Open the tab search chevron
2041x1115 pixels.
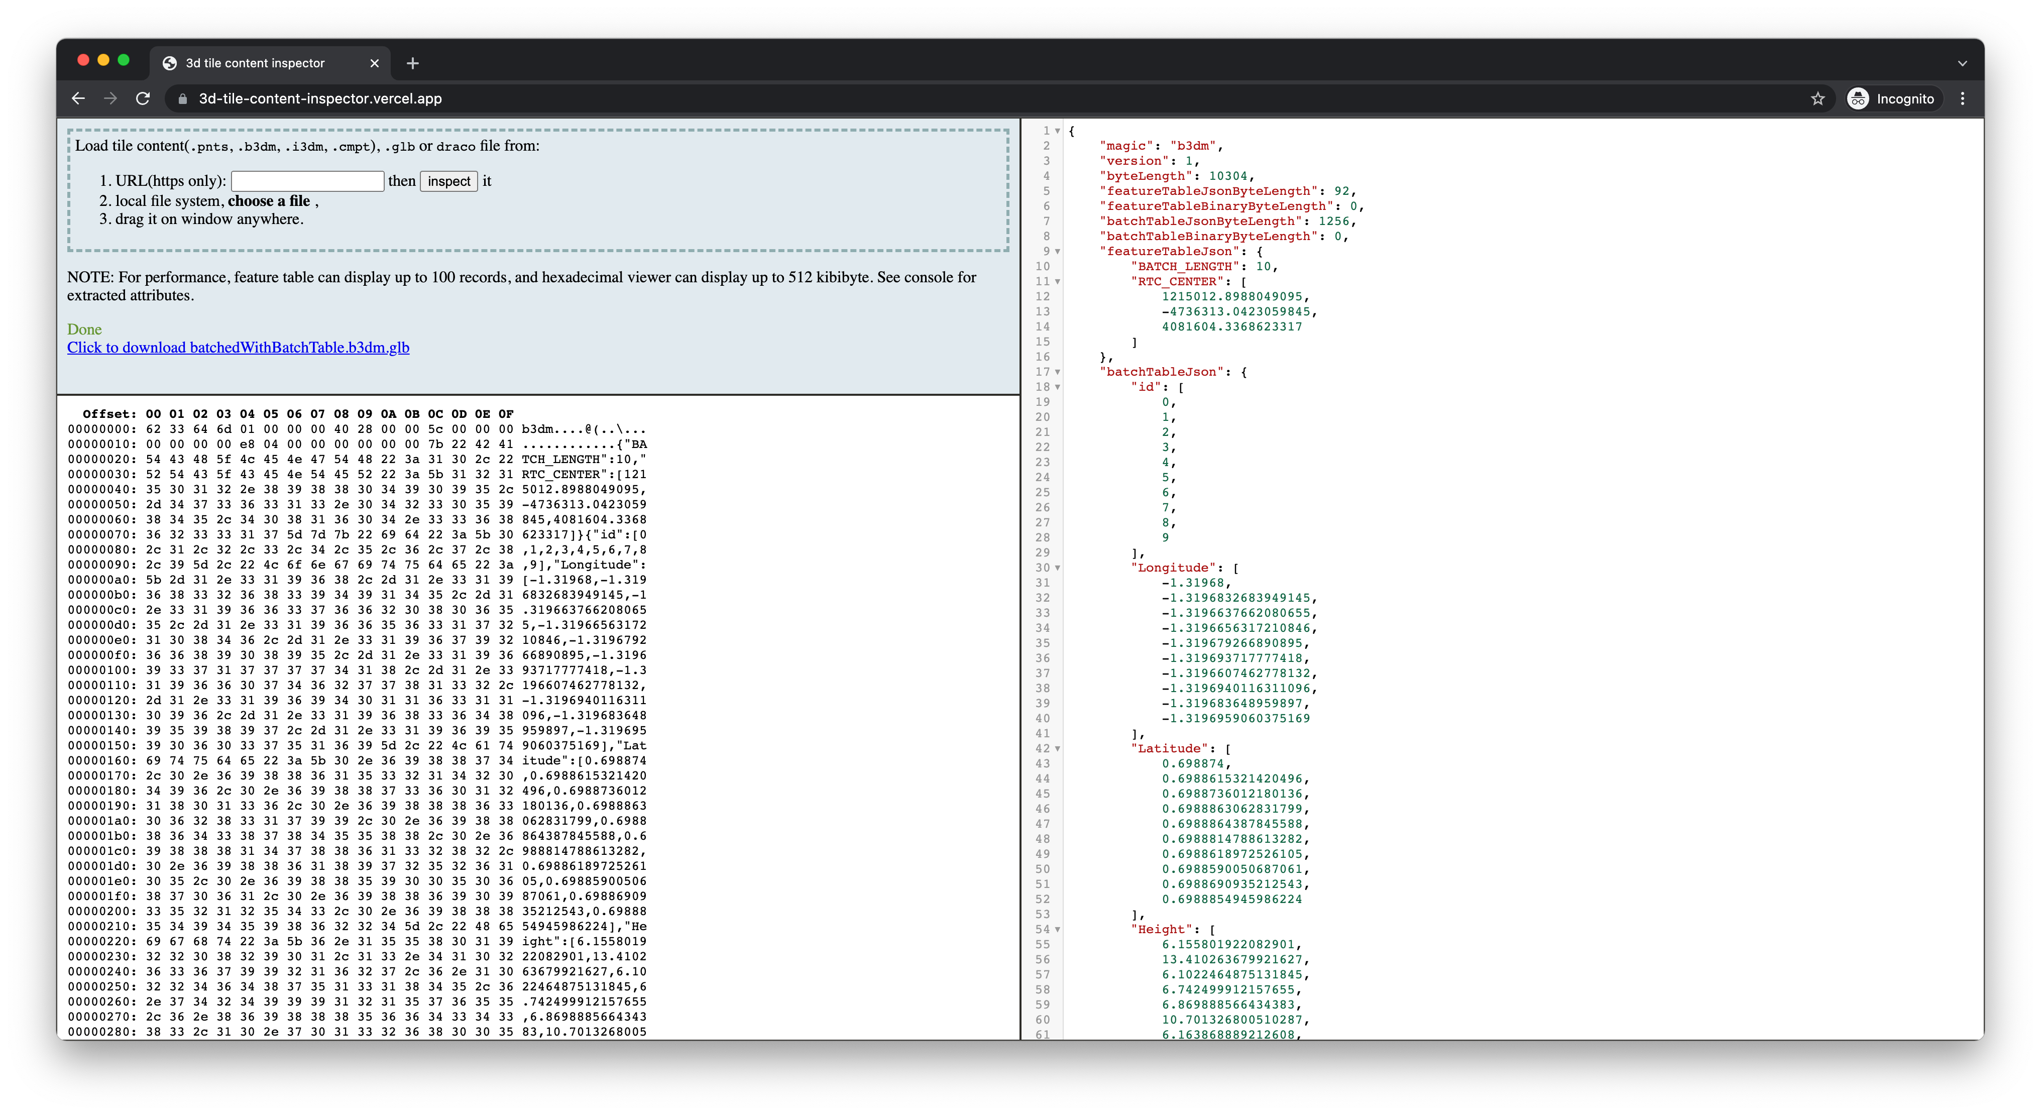pyautogui.click(x=1962, y=63)
